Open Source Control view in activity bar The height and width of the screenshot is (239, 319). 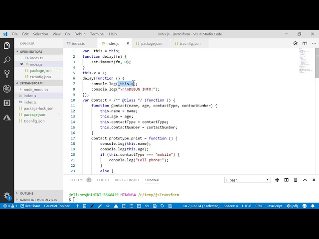pos(6,74)
